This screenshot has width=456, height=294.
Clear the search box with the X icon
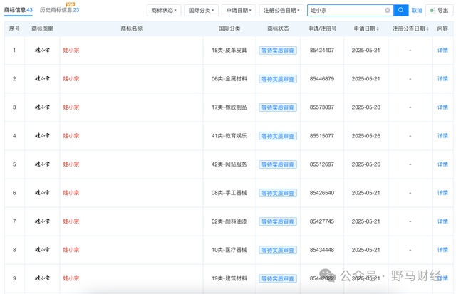point(388,11)
